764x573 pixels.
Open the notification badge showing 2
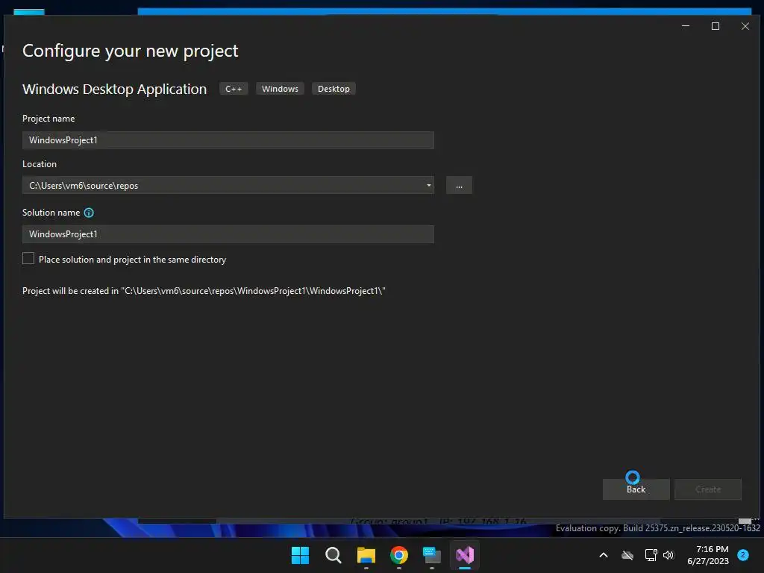(x=743, y=555)
